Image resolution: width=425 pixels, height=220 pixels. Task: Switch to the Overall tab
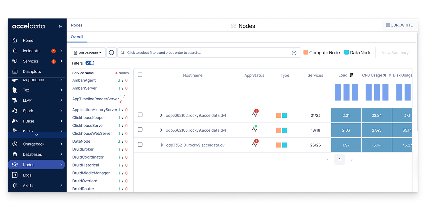(77, 37)
